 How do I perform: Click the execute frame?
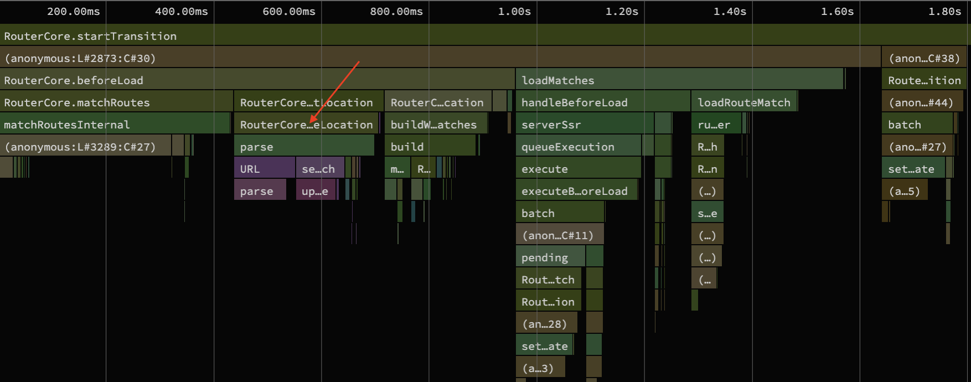pyautogui.click(x=578, y=168)
